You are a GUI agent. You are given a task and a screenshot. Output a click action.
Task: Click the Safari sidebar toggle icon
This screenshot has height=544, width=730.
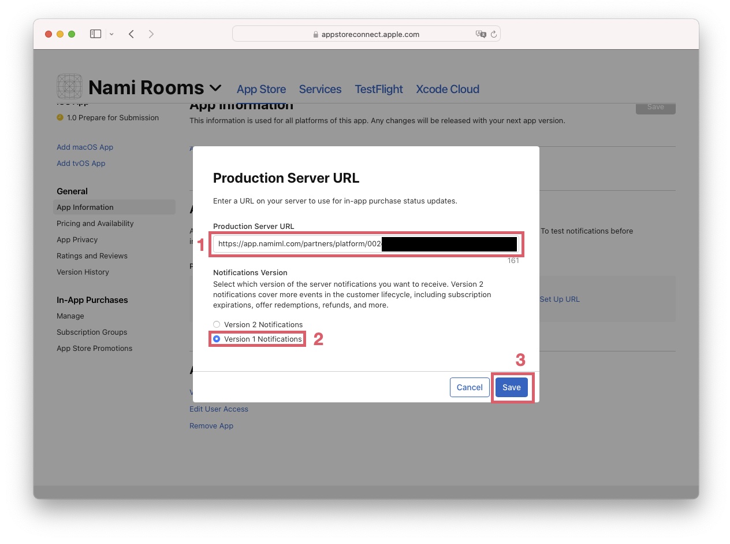(x=95, y=34)
